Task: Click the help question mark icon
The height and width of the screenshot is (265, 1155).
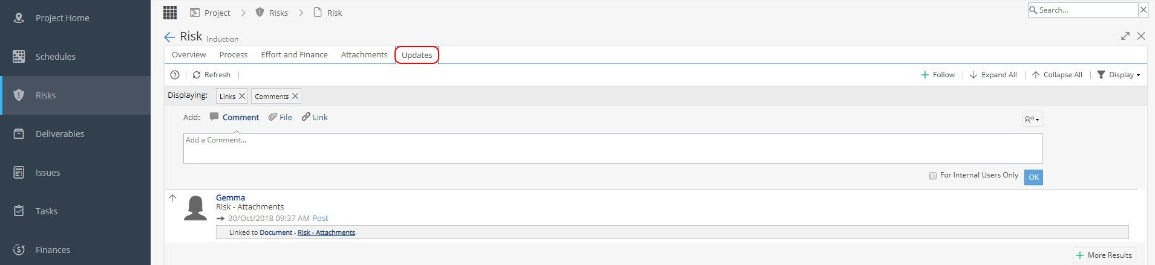Action: coord(175,75)
